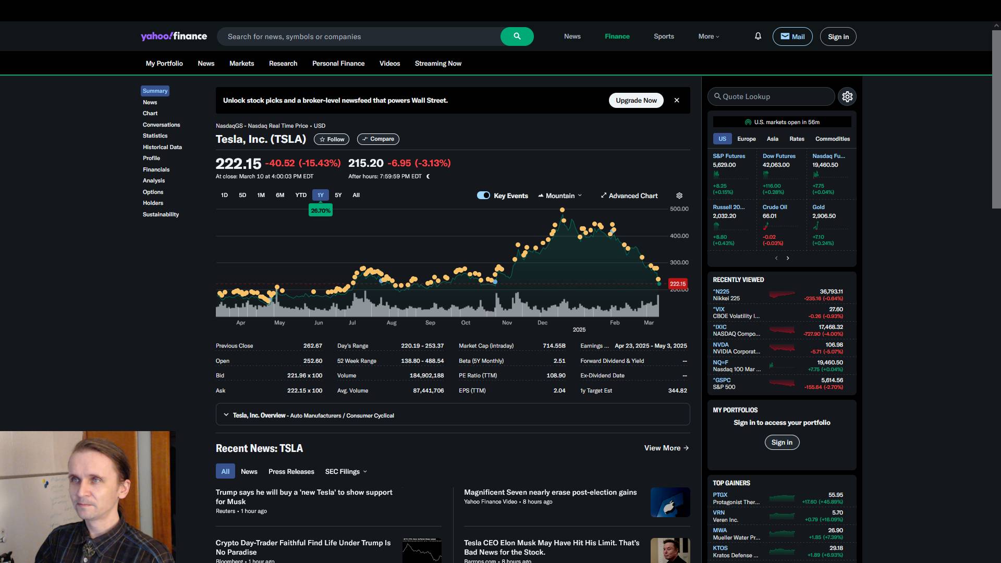Click the notifications bell icon
This screenshot has width=1001, height=563.
[758, 36]
